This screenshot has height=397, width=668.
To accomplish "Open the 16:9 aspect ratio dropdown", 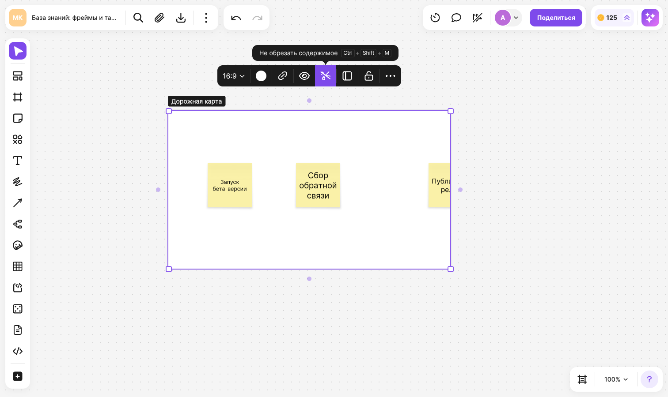I will tap(234, 76).
